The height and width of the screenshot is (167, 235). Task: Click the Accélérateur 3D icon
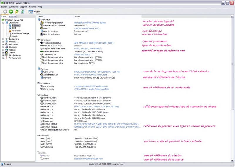[x=42, y=75]
